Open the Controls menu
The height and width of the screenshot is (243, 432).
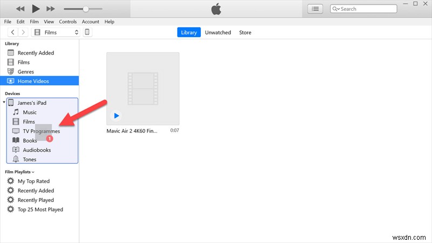(x=68, y=22)
